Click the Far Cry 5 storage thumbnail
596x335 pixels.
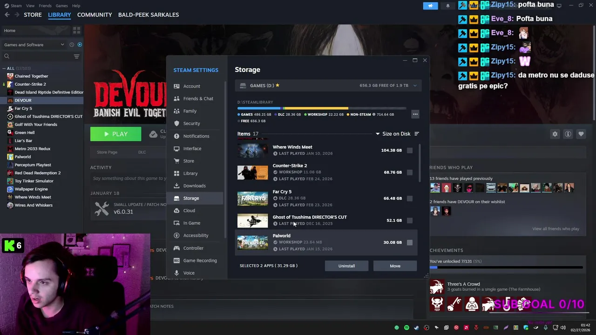(252, 199)
